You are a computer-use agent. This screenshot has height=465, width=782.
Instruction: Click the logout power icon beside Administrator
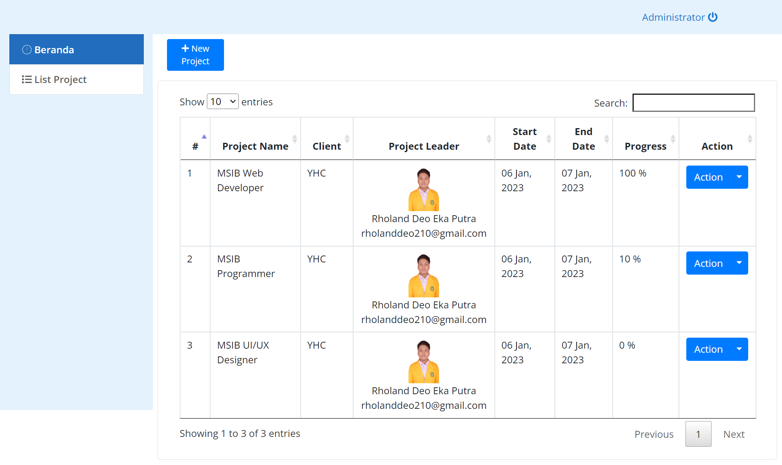pyautogui.click(x=713, y=17)
